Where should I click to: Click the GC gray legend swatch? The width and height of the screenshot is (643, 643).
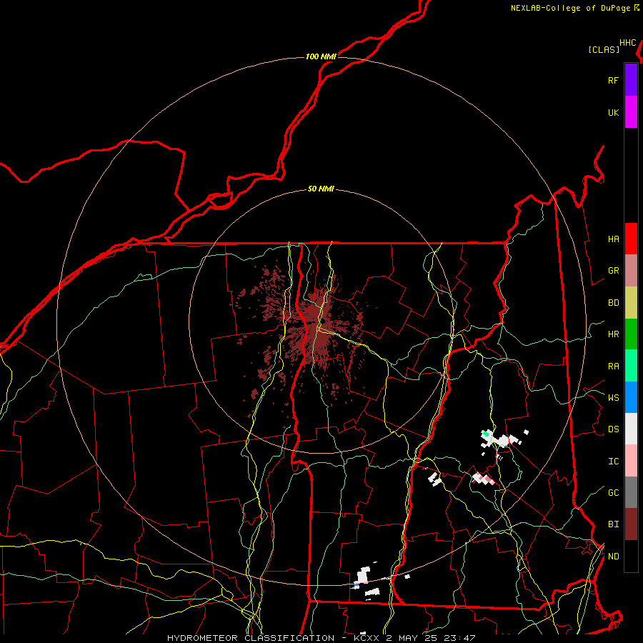(x=631, y=492)
